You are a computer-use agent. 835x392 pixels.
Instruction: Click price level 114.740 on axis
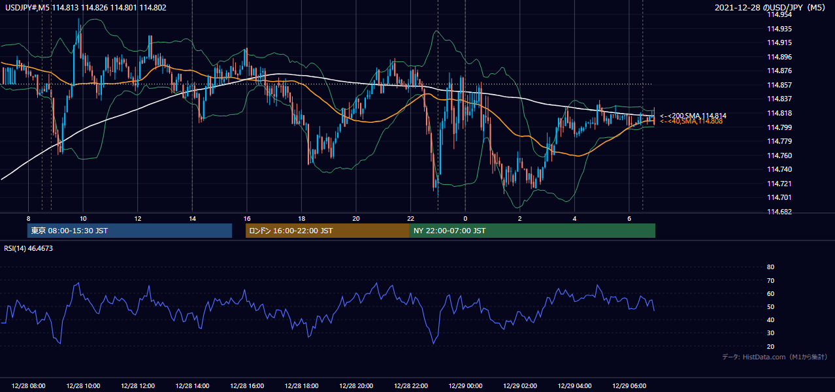(779, 169)
